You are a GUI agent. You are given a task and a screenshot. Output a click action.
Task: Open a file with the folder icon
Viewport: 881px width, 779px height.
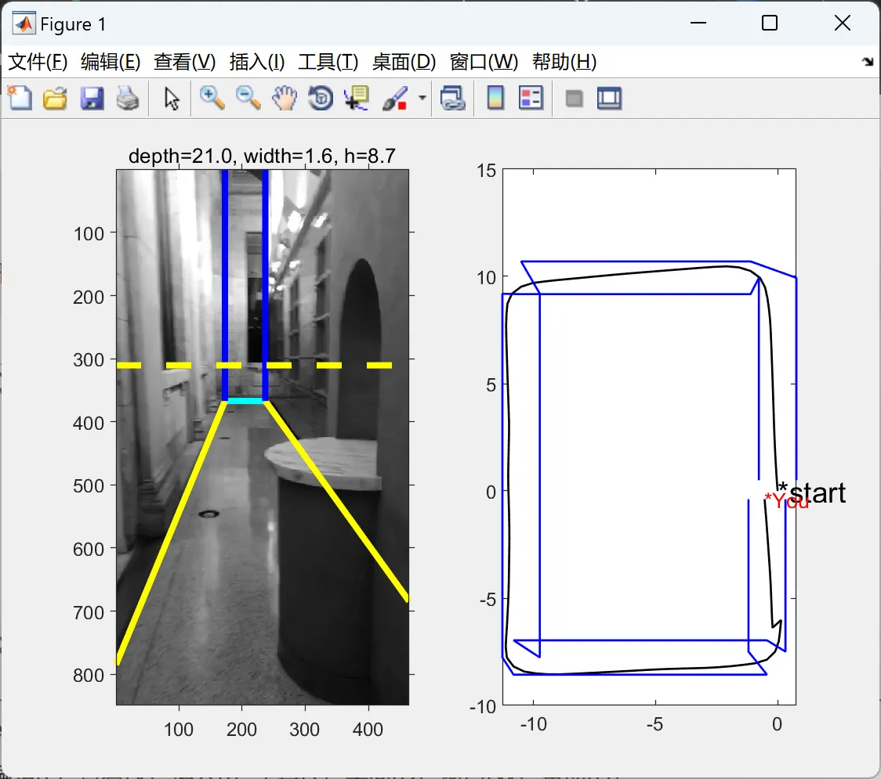pos(55,99)
